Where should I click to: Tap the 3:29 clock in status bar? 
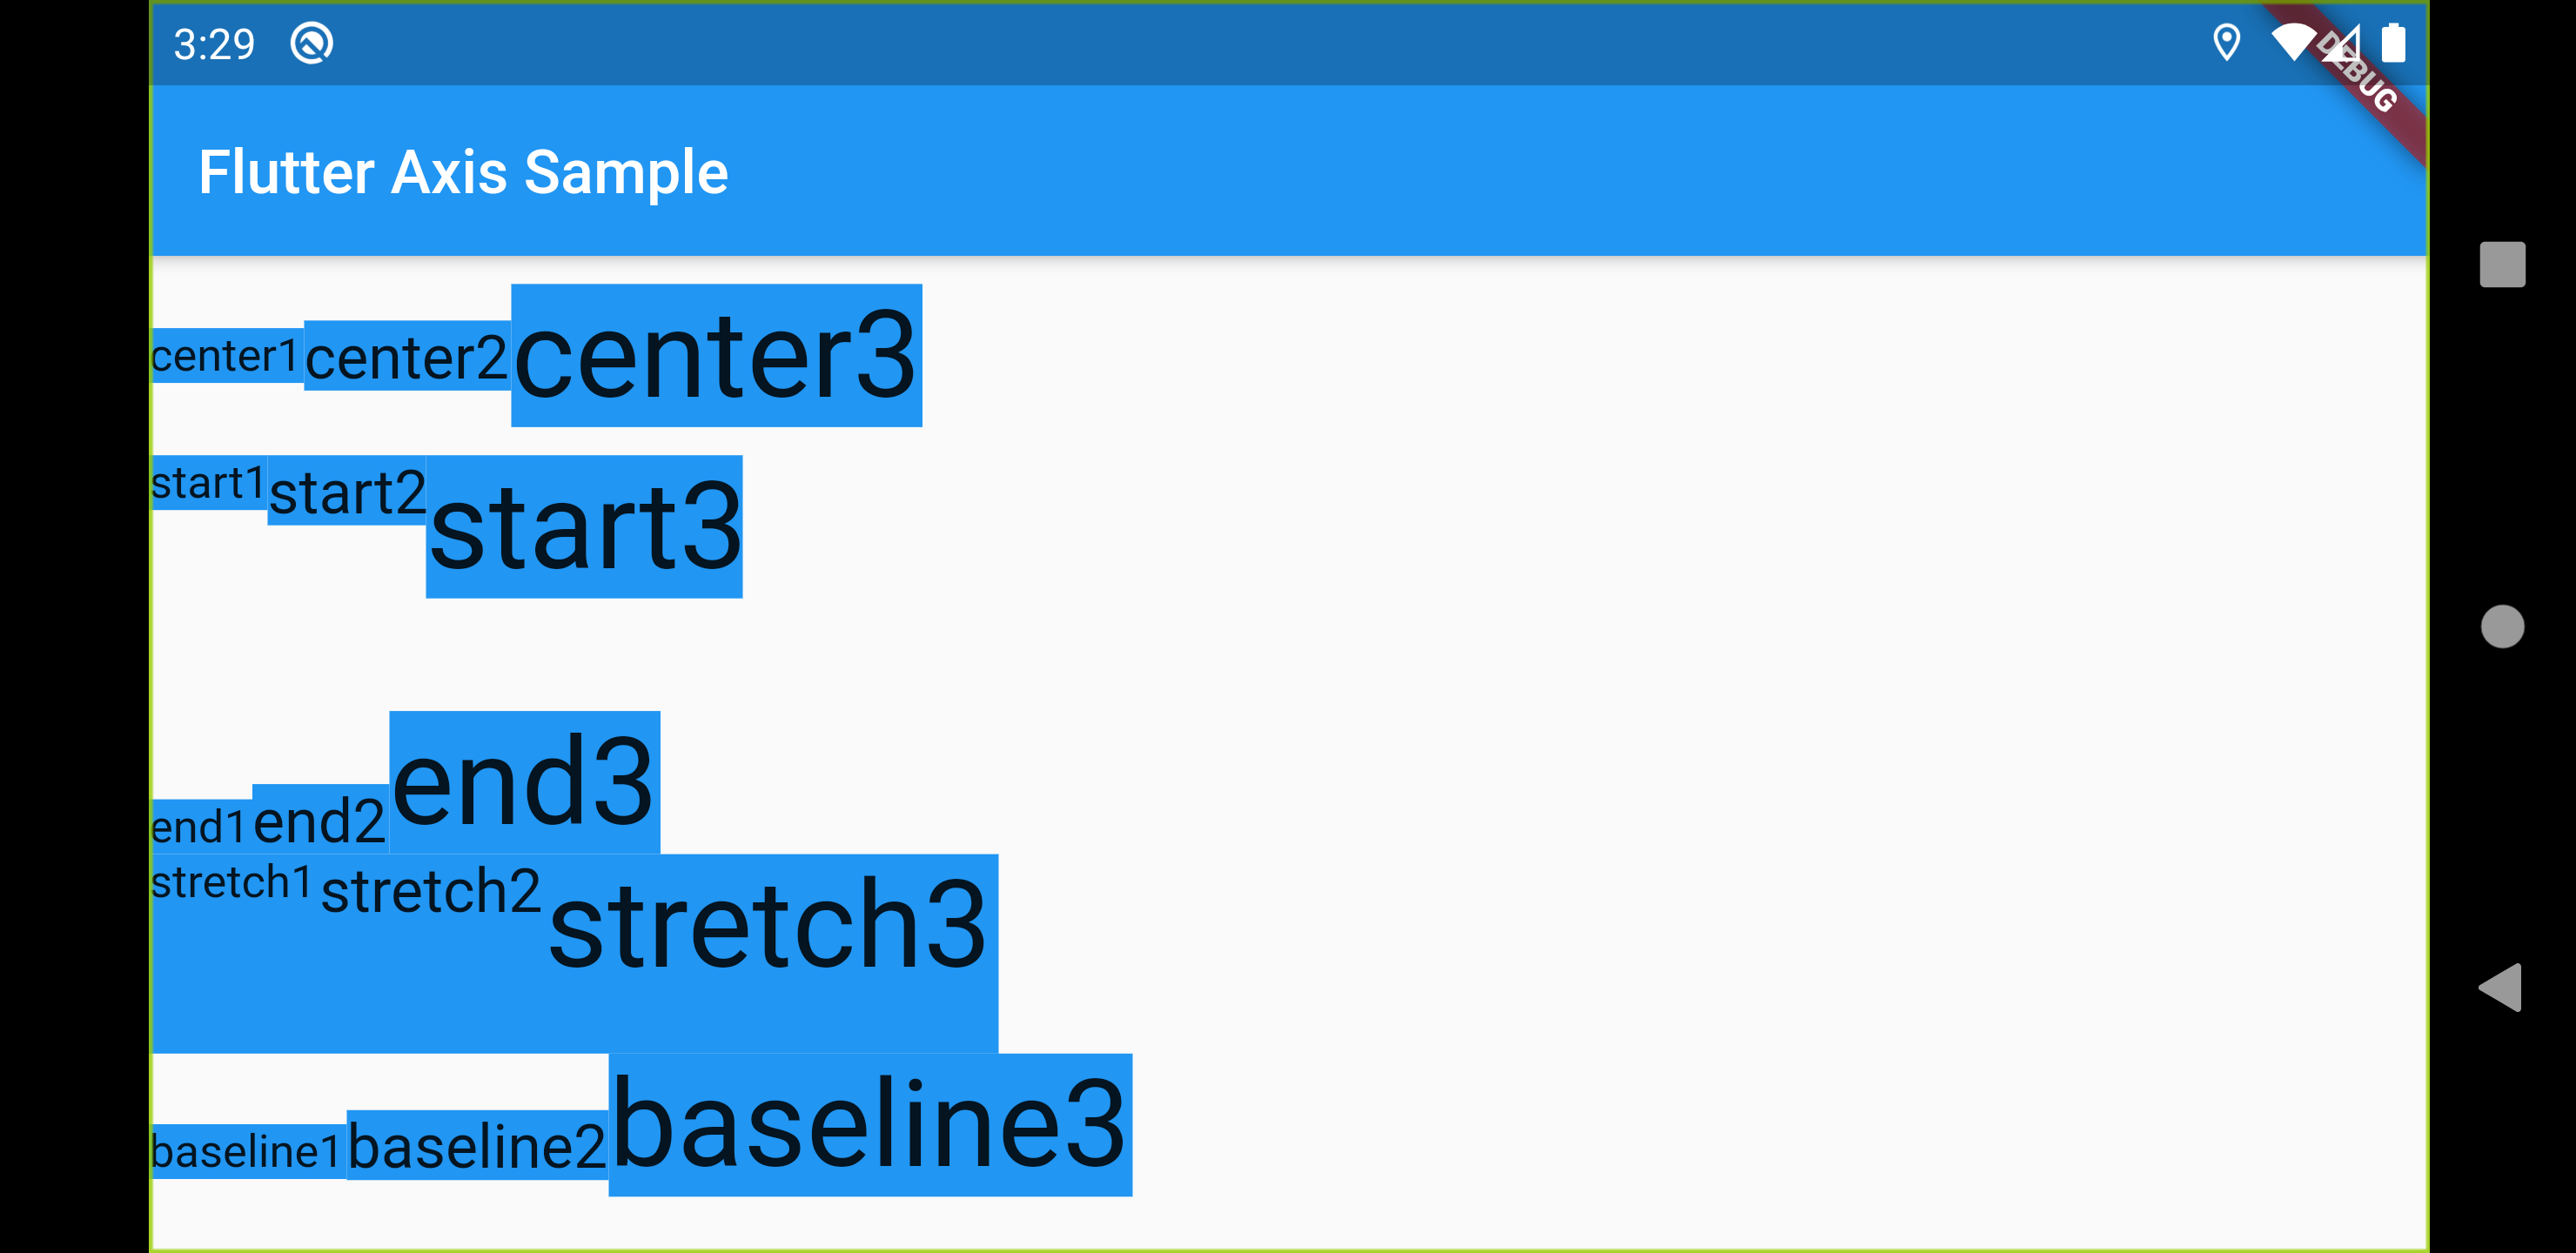[x=214, y=44]
